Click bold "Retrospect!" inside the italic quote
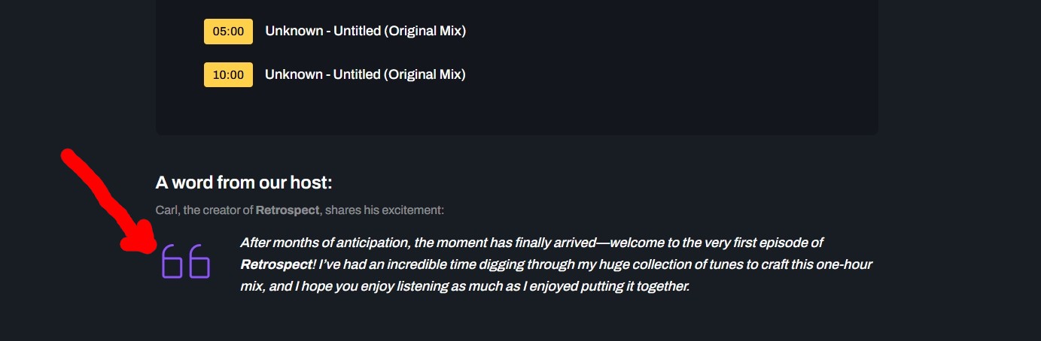Image resolution: width=1041 pixels, height=341 pixels. click(x=278, y=264)
